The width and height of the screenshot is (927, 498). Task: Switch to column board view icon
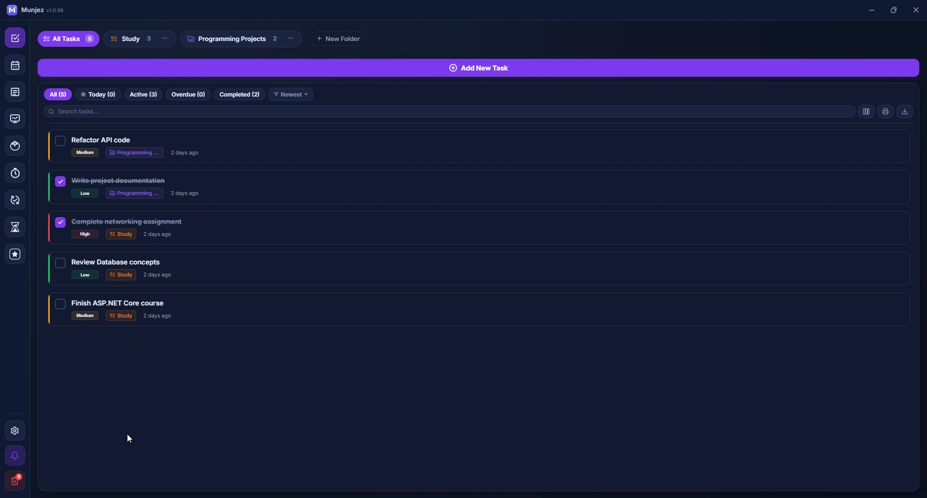pos(867,111)
